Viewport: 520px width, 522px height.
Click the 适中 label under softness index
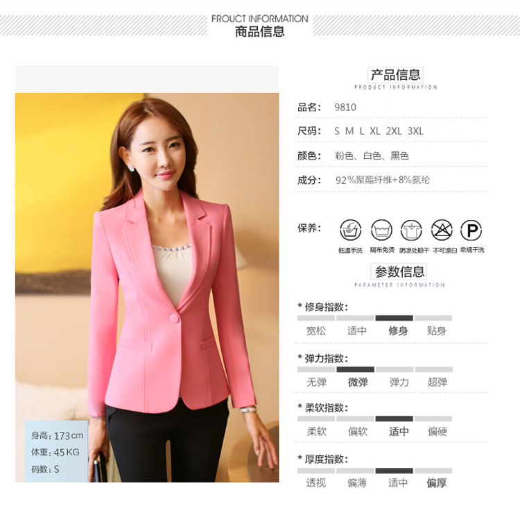click(x=399, y=432)
